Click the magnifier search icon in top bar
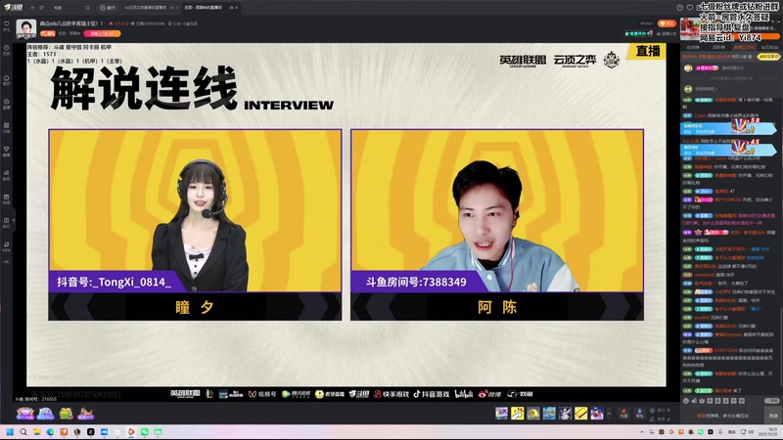The image size is (783, 440). [x=87, y=8]
